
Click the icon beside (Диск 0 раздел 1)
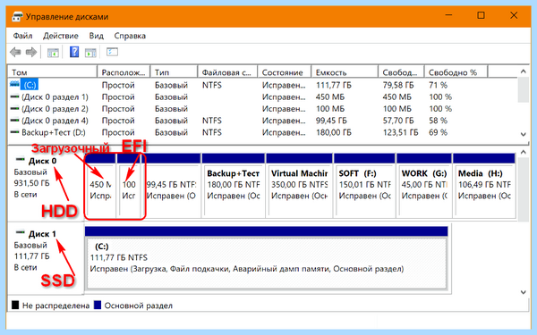click(14, 96)
